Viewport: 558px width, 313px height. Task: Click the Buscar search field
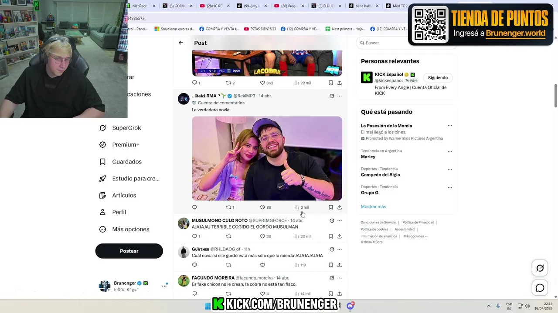405,43
